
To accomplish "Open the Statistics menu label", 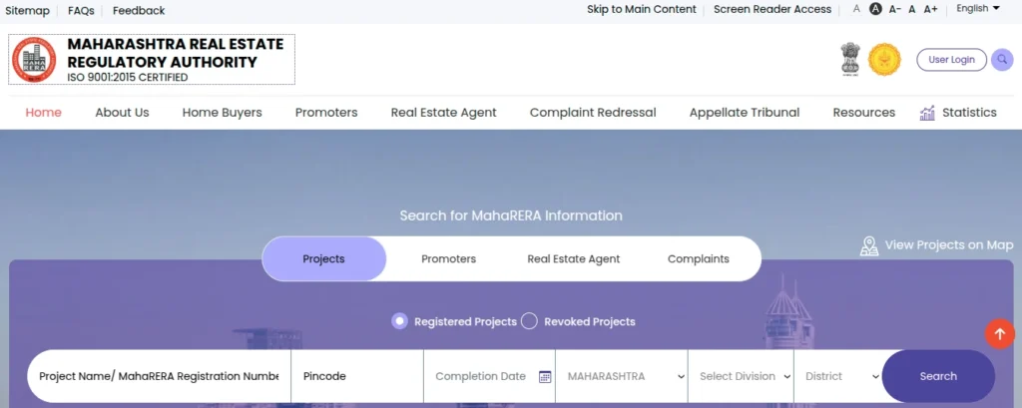I will (969, 112).
